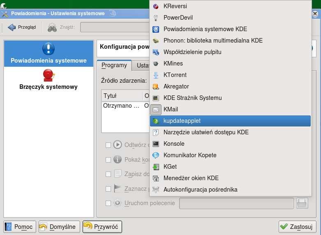321x235 pixels.
Task: Click the settings tools icon in the title bar
Action: pyautogui.click(x=5, y=14)
